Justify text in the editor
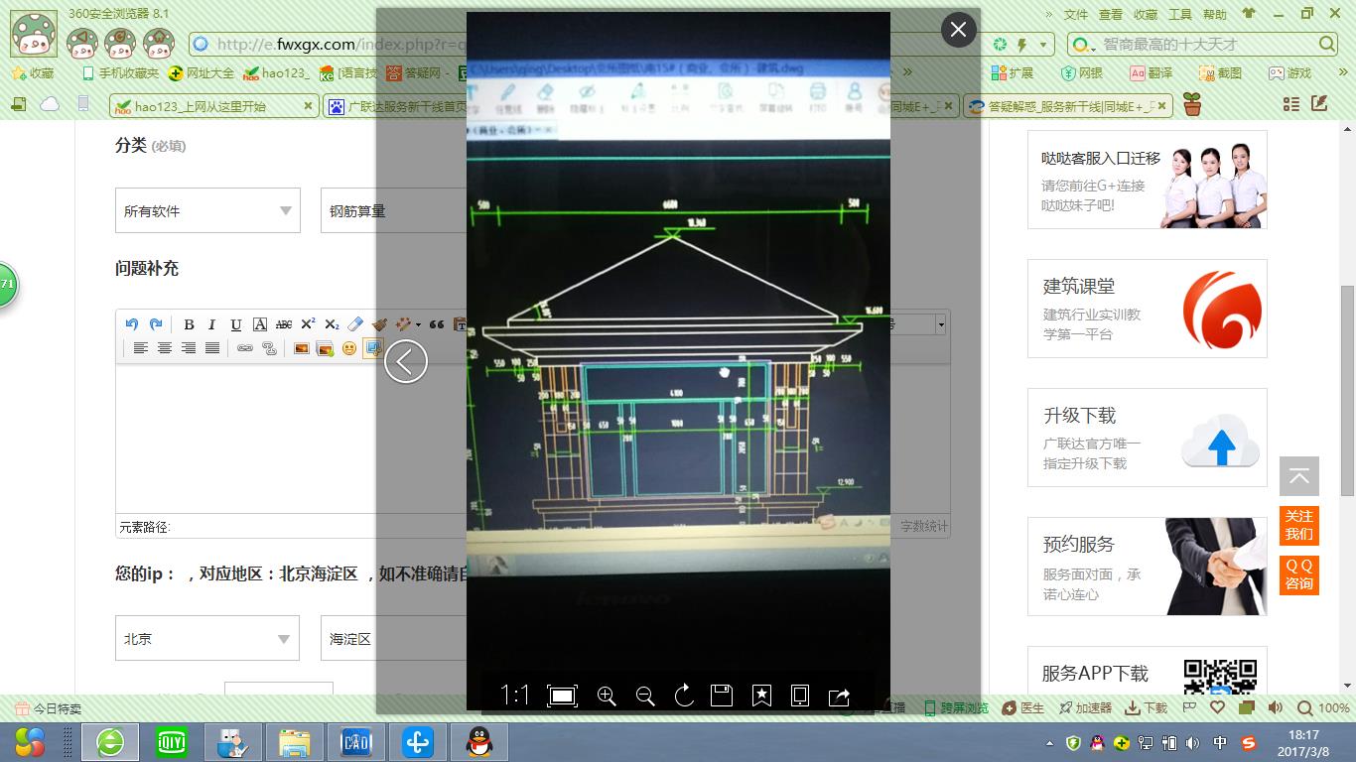 (x=212, y=348)
